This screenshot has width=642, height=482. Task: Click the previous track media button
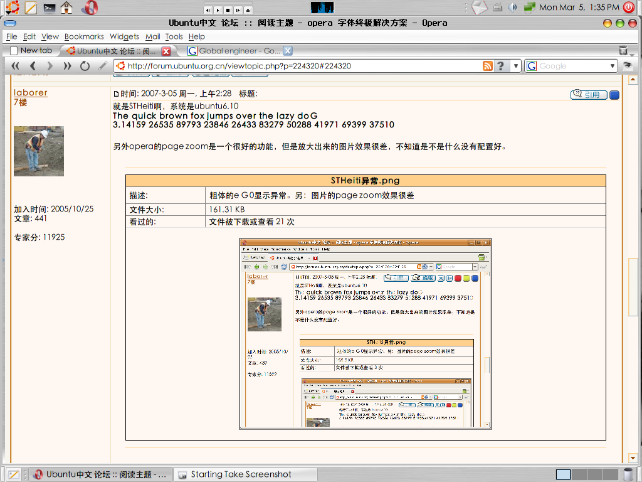(208, 10)
